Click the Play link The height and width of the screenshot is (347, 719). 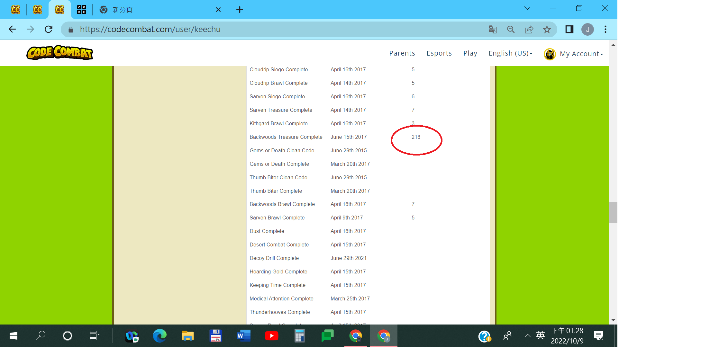pyautogui.click(x=470, y=53)
